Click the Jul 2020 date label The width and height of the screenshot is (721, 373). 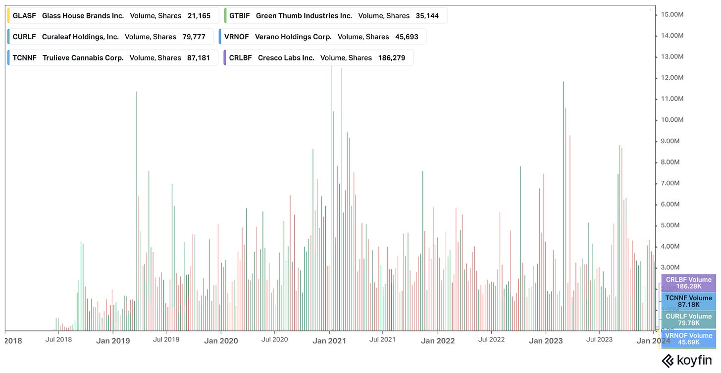[x=274, y=340]
